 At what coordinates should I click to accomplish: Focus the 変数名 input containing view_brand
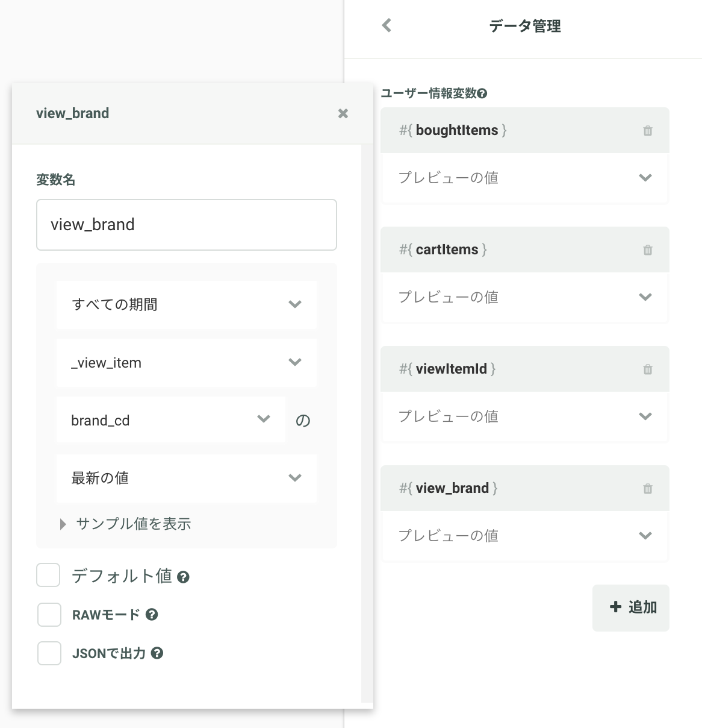point(187,225)
